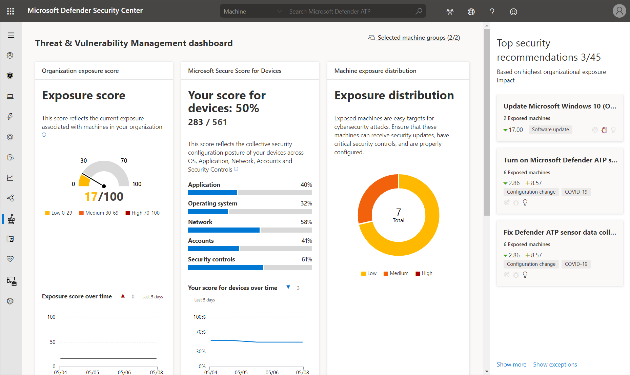This screenshot has height=375, width=630.
Task: Open the Service health heart icon
Action: coord(10,259)
